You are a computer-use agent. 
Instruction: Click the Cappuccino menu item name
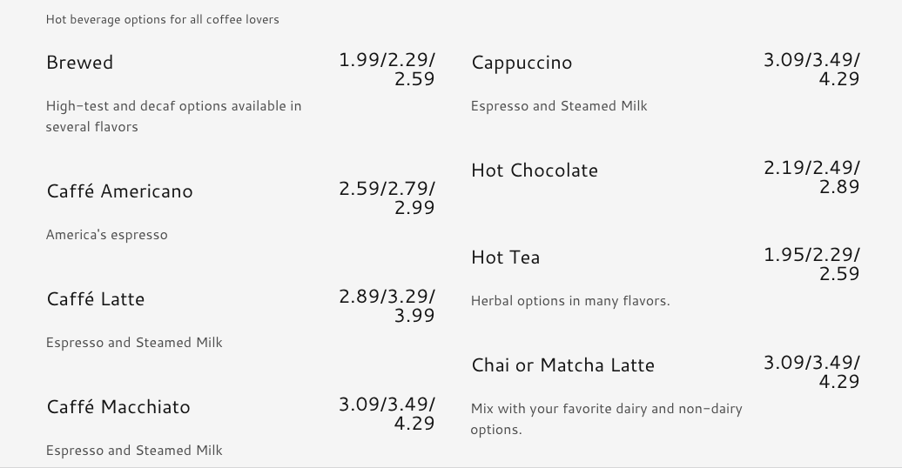[522, 63]
